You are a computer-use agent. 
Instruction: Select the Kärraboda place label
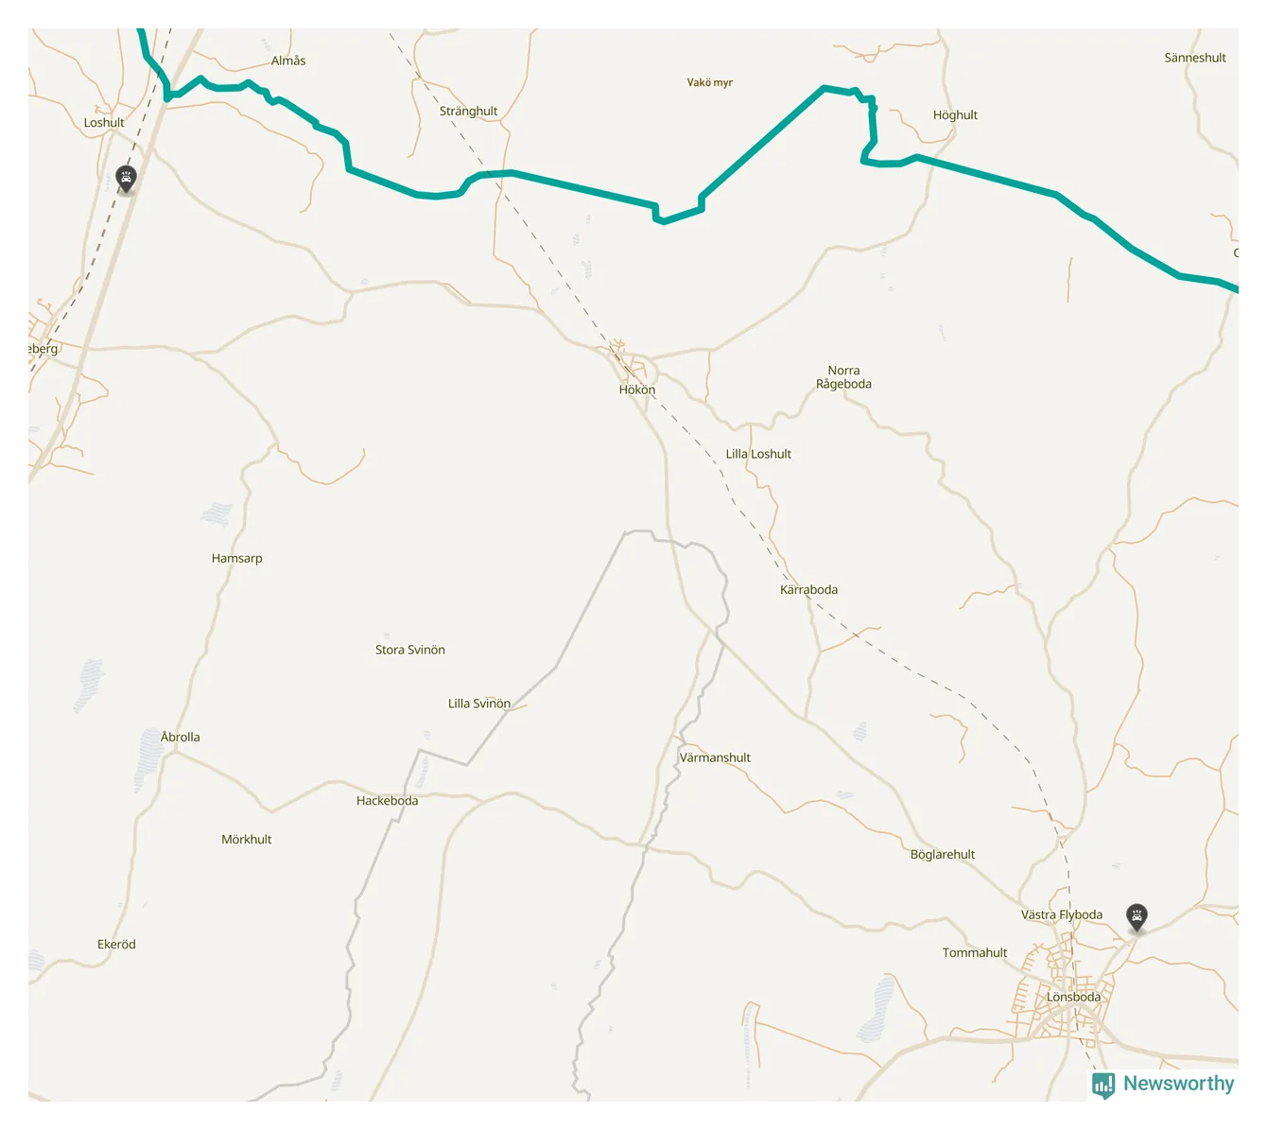click(808, 589)
